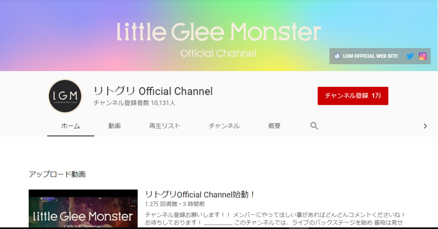Click the リトグリ Official Channel name

point(153,91)
